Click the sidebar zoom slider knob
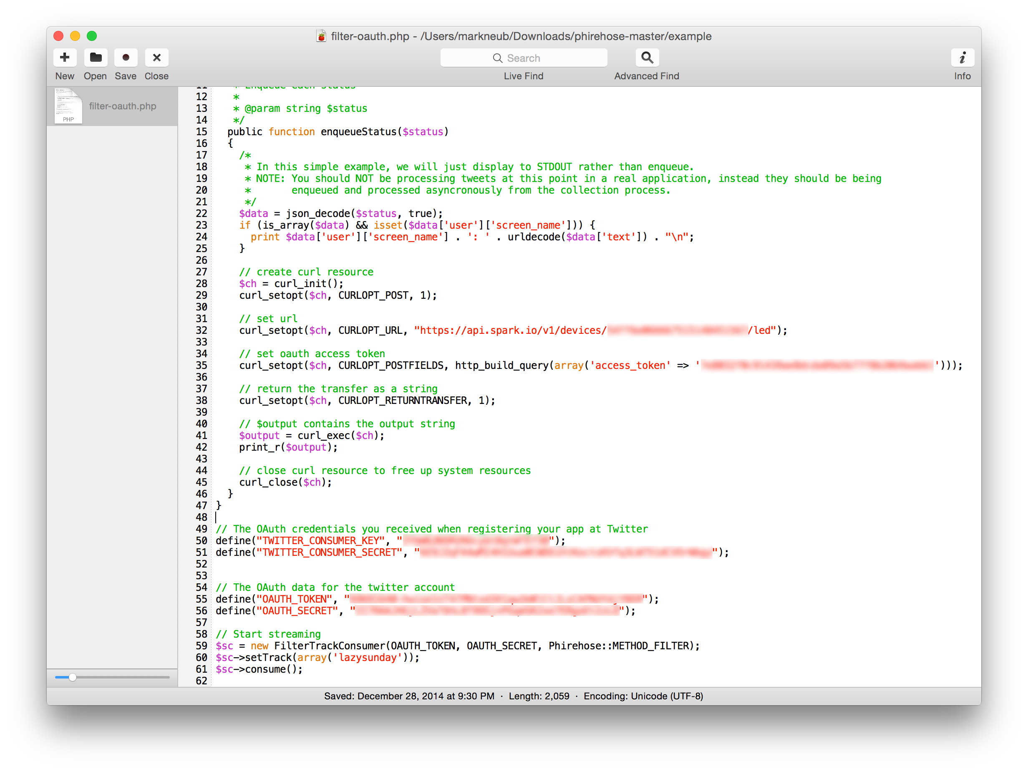The image size is (1028, 772). coord(73,677)
